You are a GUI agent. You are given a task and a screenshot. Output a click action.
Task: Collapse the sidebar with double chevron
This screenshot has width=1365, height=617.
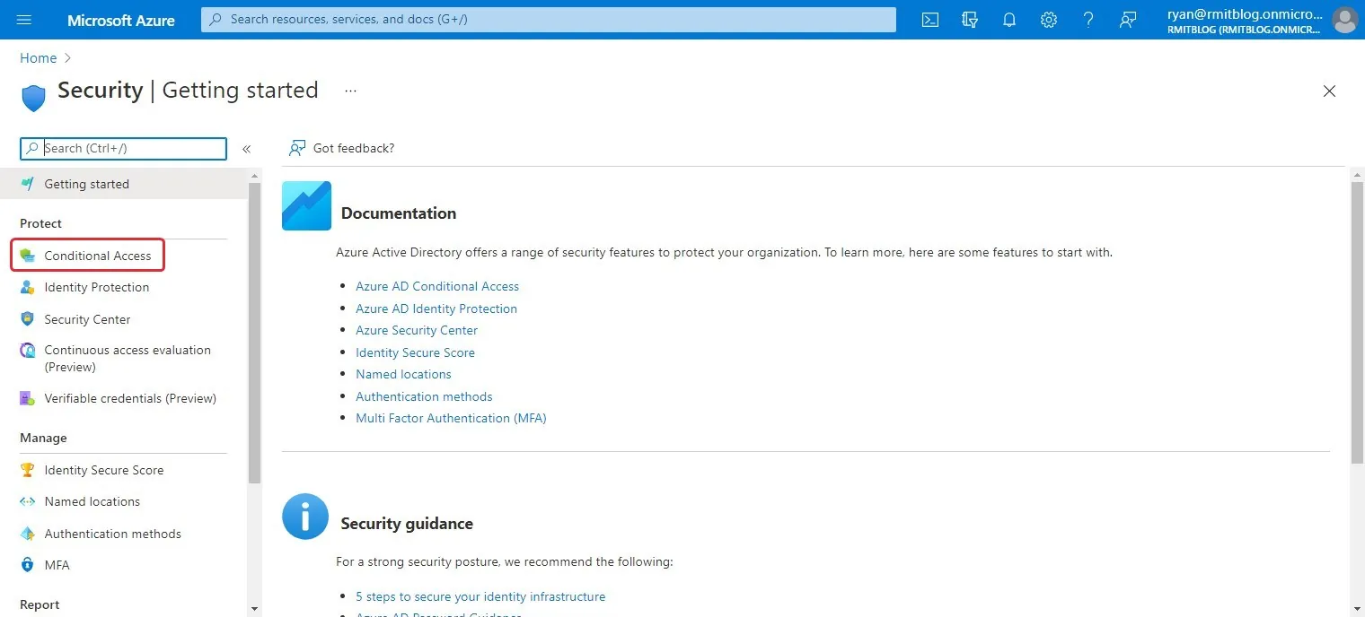[246, 149]
